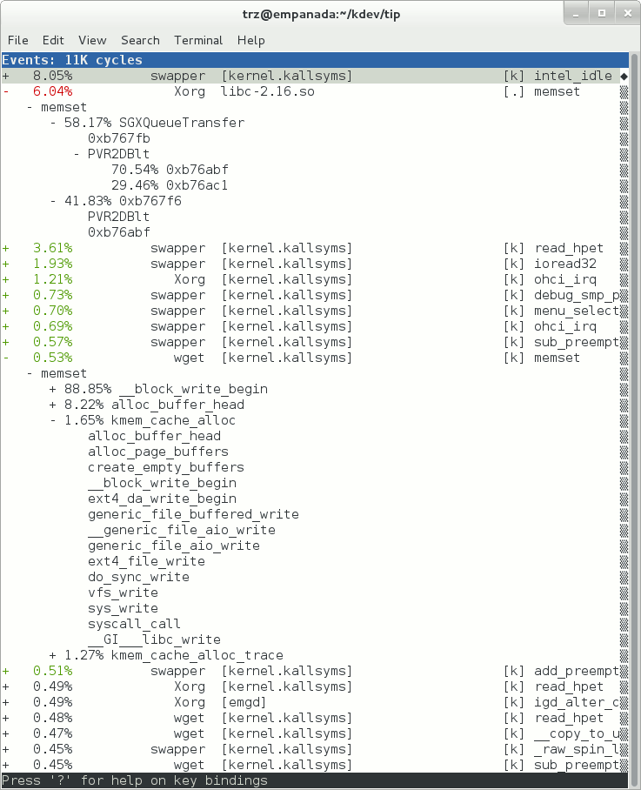Maximize the terminal window
Viewport: 641px width, 790px height.
(x=602, y=13)
